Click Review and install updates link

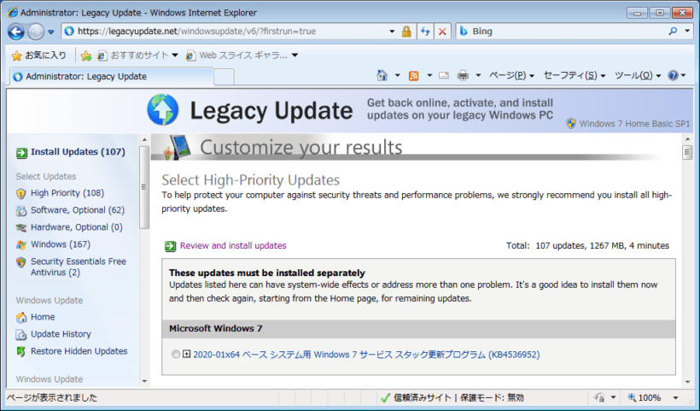(x=233, y=246)
